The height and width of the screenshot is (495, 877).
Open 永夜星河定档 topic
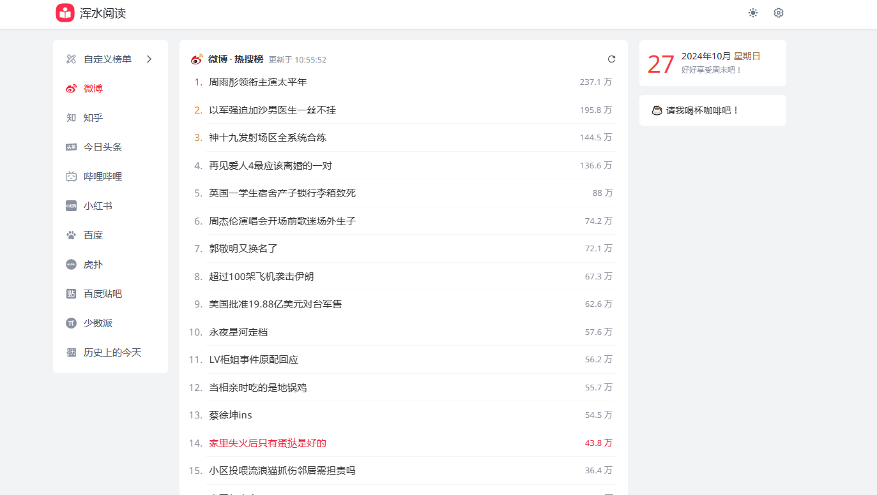[x=238, y=332]
